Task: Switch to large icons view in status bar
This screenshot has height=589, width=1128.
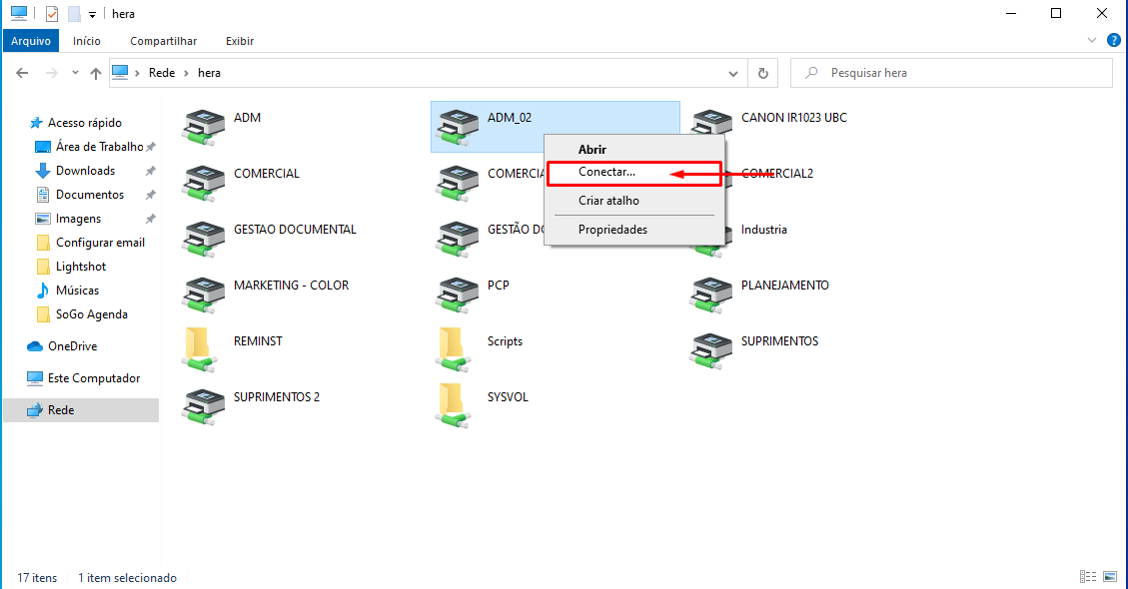Action: (x=1110, y=577)
